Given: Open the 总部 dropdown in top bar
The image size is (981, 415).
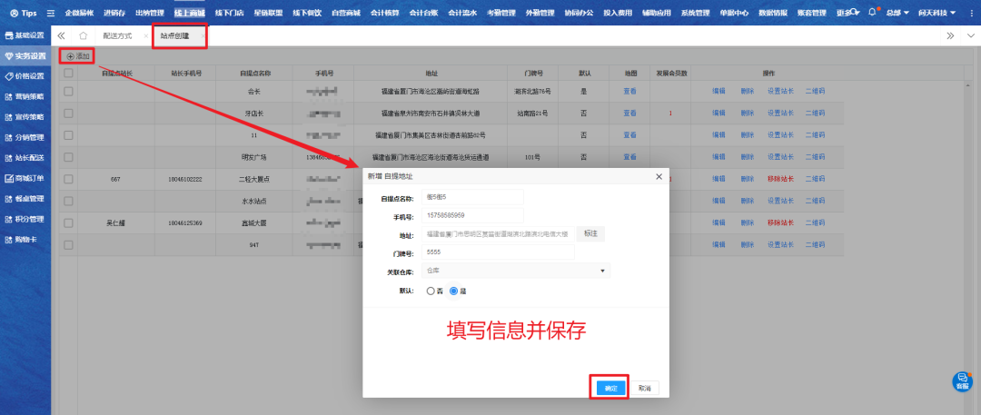Looking at the screenshot, I should pyautogui.click(x=897, y=14).
